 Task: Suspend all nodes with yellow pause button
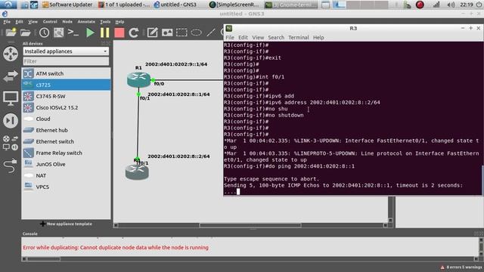(105, 32)
